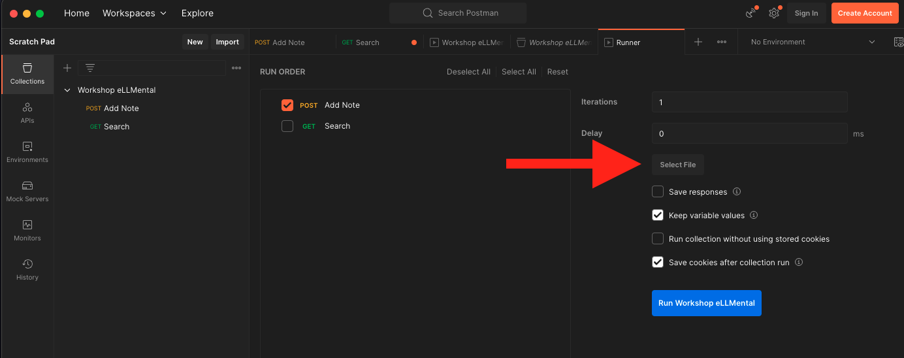Open the APIs sidebar panel
Screen dimensions: 904x358
pos(27,113)
